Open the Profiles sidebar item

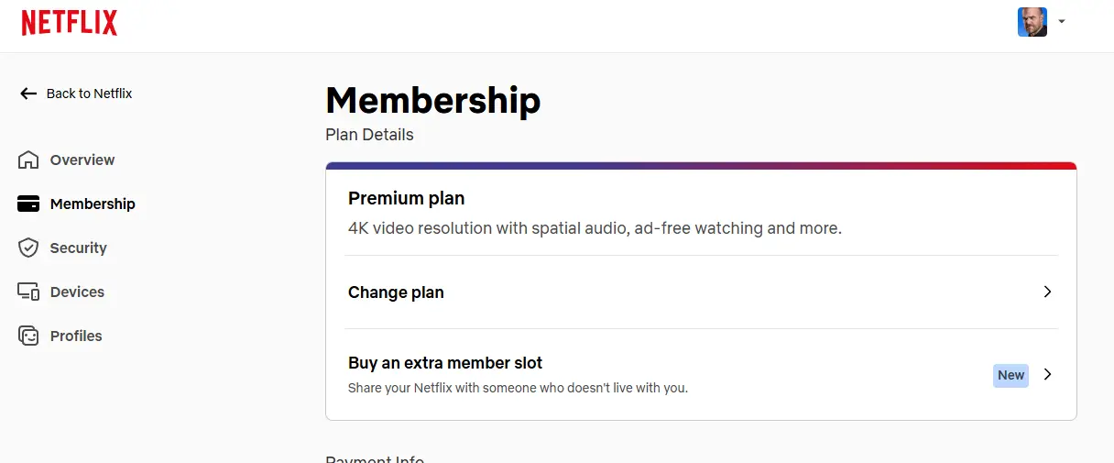click(60, 336)
